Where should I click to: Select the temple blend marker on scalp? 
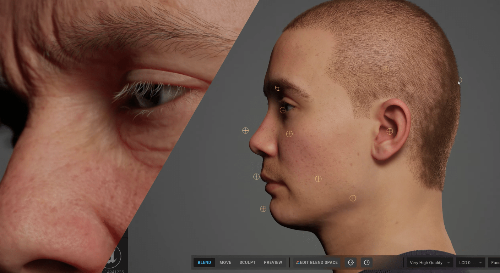[386, 69]
